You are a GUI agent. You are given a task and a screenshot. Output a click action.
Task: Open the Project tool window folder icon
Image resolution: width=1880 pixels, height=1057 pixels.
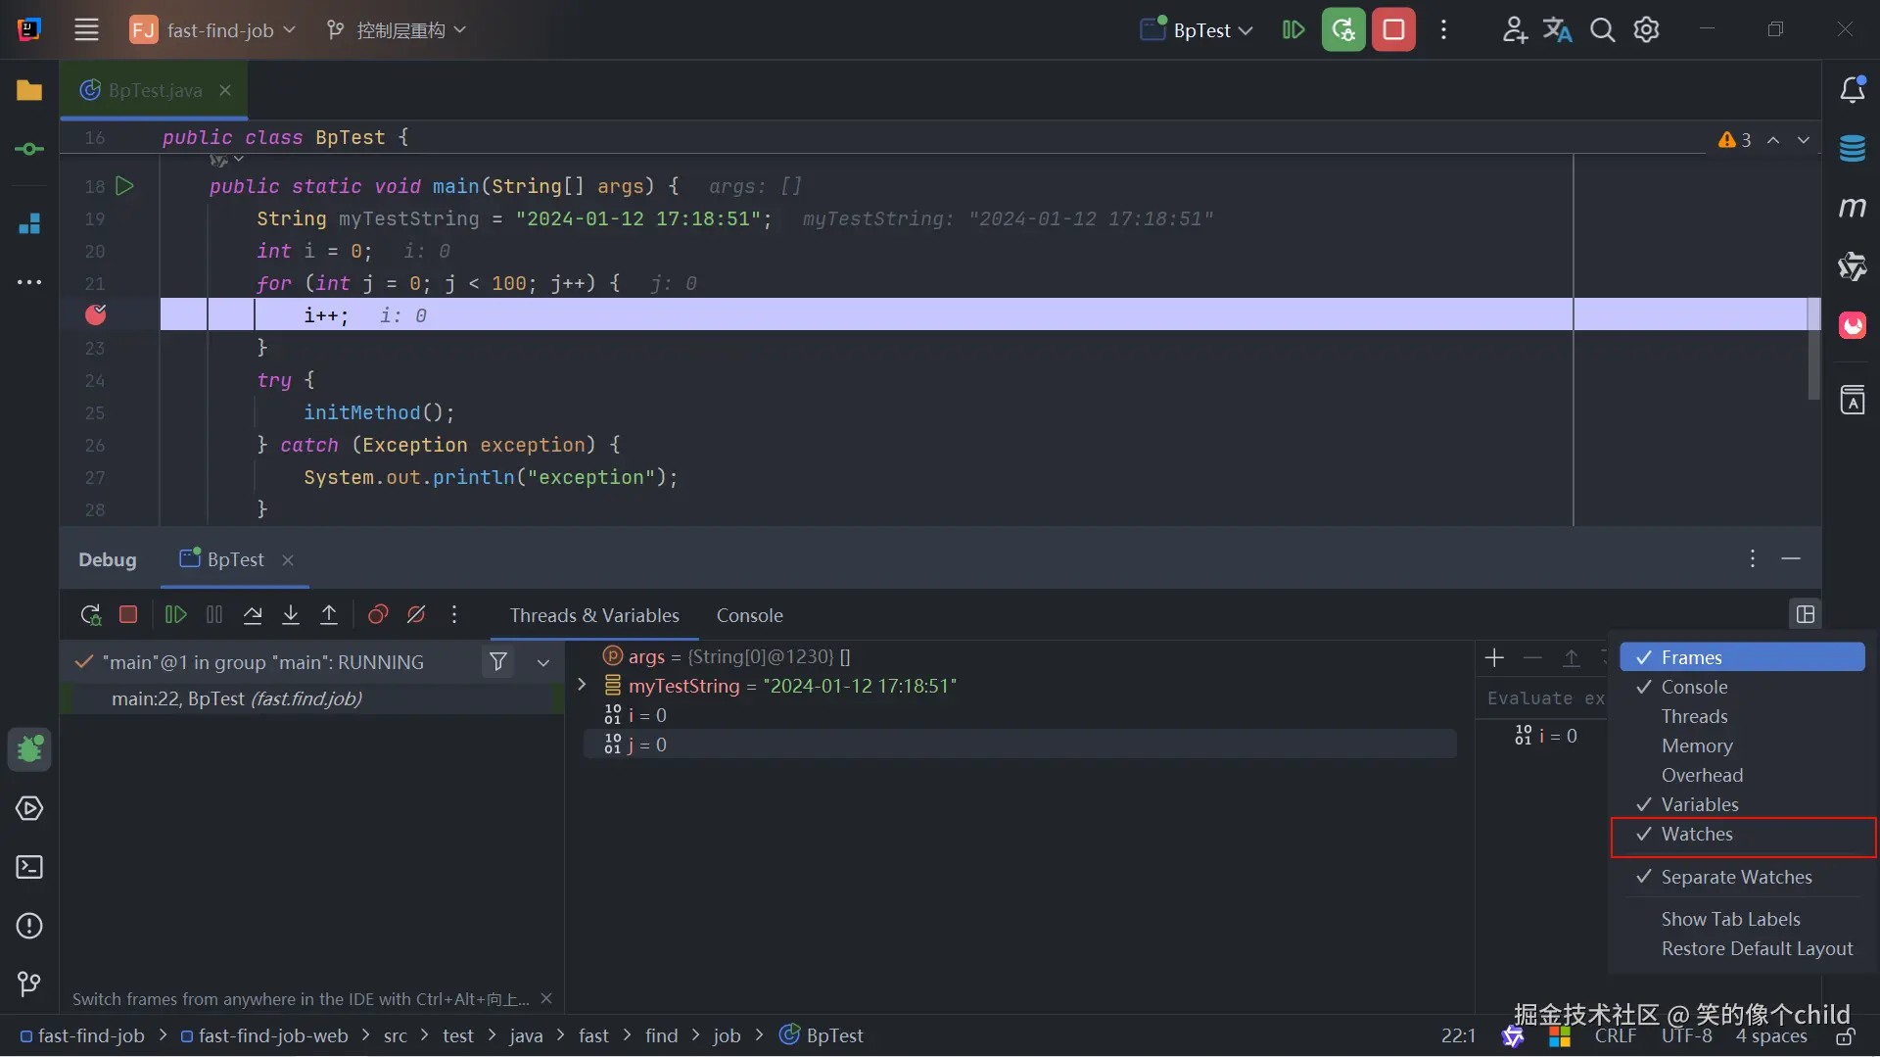tap(29, 91)
